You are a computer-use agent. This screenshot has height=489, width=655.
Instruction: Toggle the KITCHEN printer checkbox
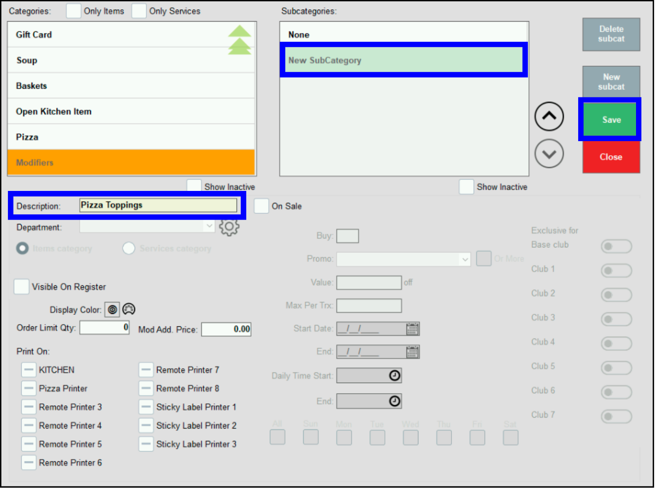coord(29,370)
